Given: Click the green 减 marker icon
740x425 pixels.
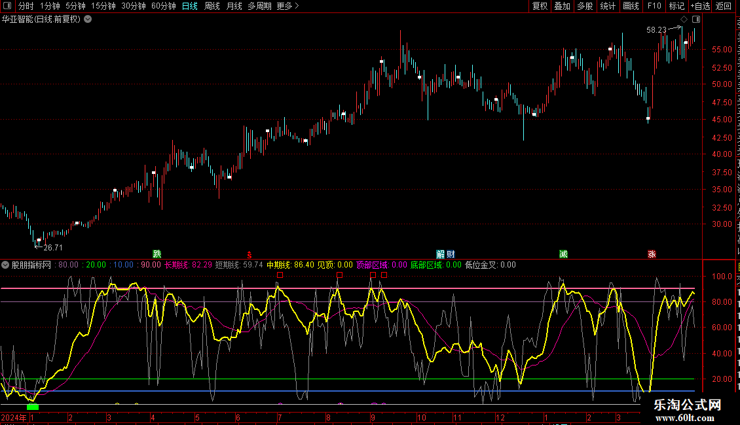Looking at the screenshot, I should 563,254.
